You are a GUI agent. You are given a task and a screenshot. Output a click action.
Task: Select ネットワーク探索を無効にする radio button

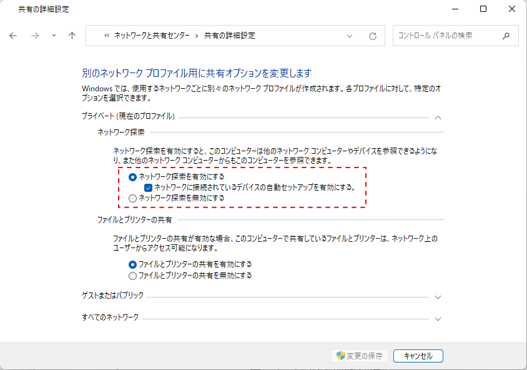133,199
